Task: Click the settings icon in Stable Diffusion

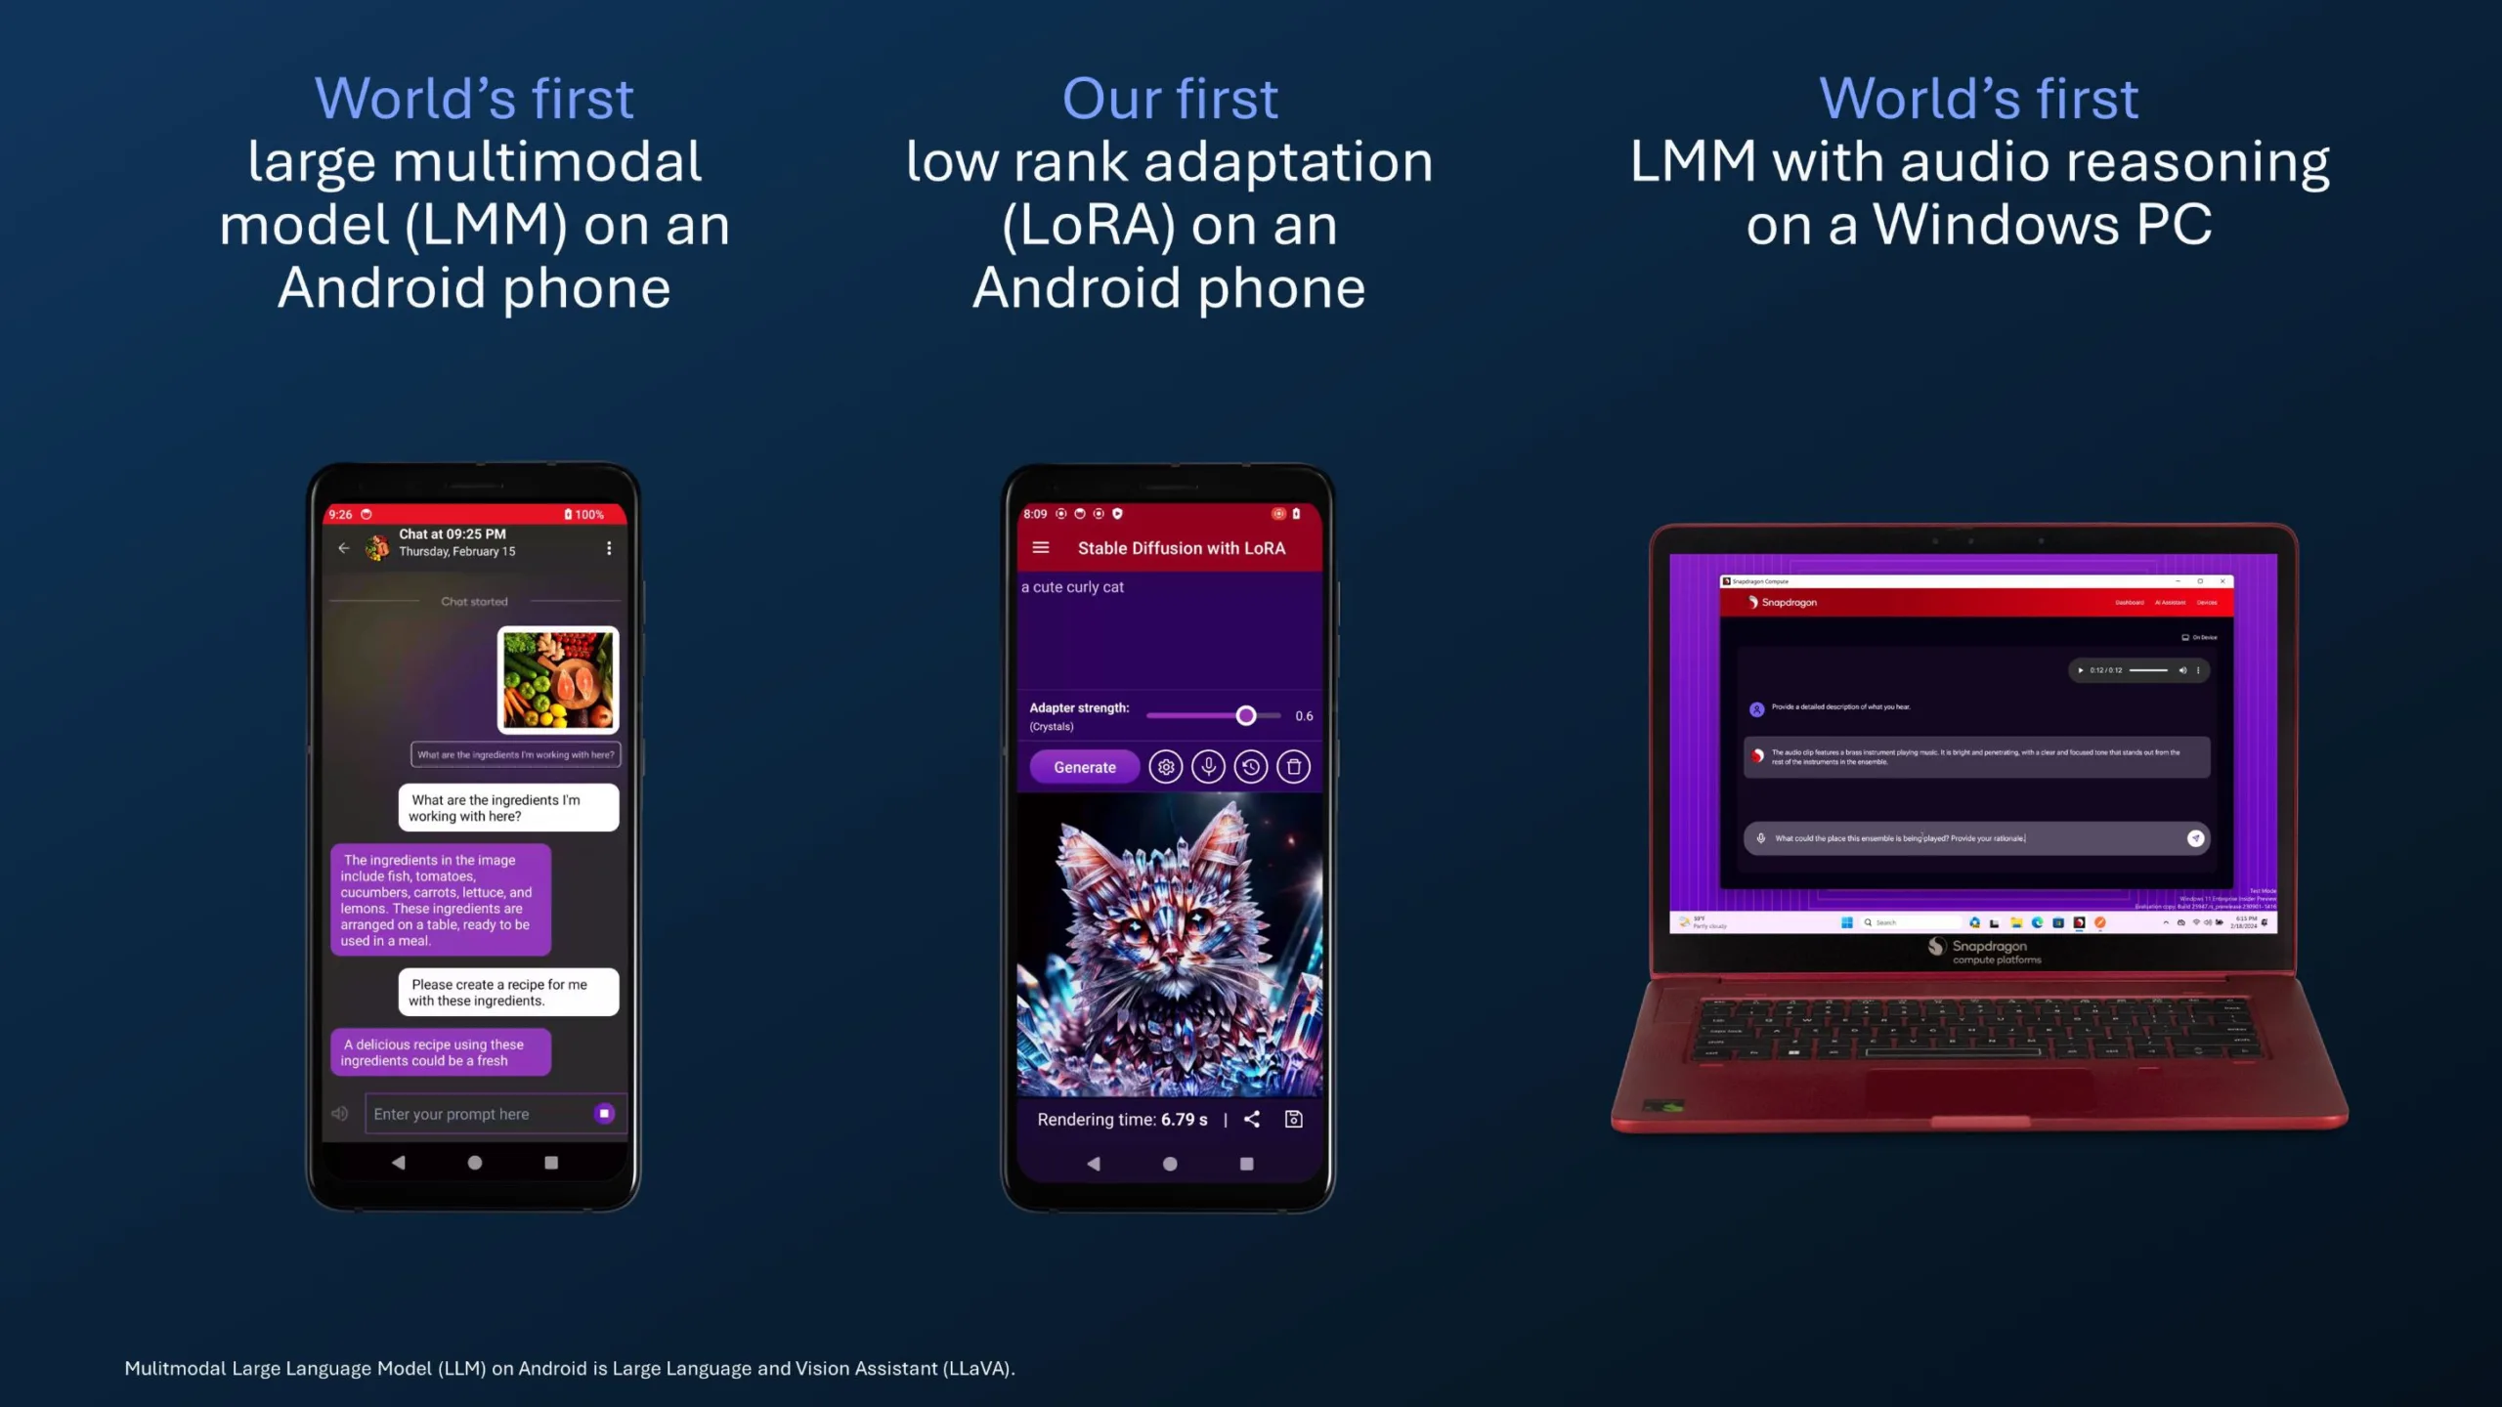Action: (1163, 768)
